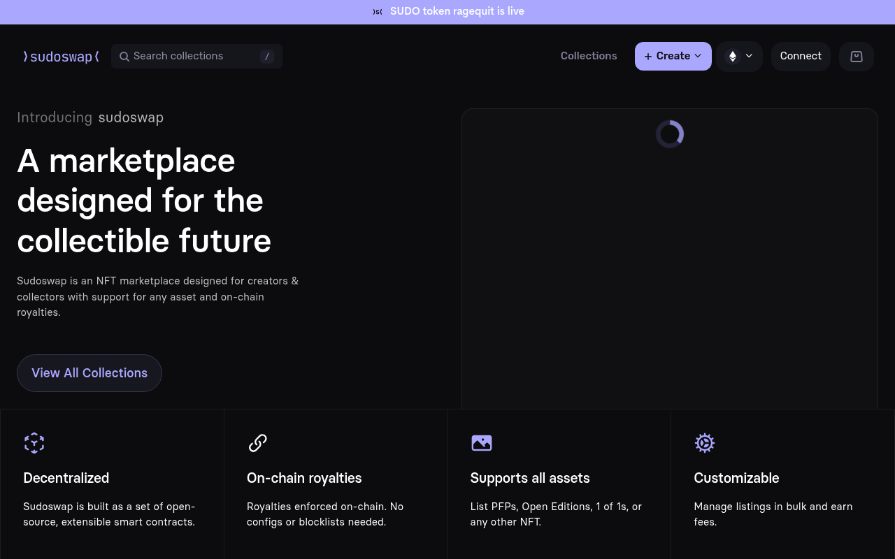895x559 pixels.
Task: Click the 'Introducing sudoswap' text
Action: [x=90, y=117]
